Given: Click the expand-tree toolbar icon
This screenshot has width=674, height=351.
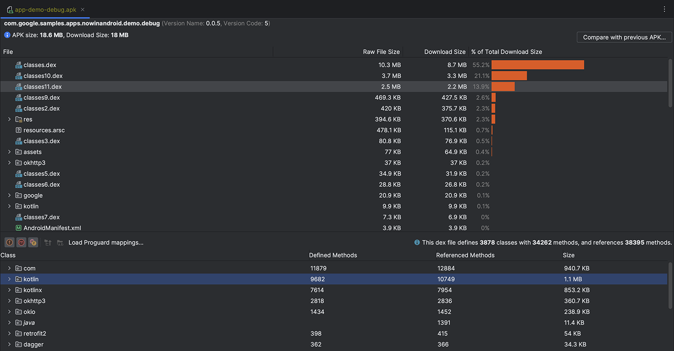Looking at the screenshot, I should (48, 242).
